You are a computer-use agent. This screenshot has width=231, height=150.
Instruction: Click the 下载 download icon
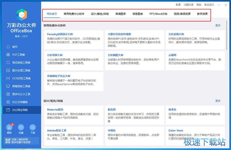pyautogui.click(x=33, y=127)
